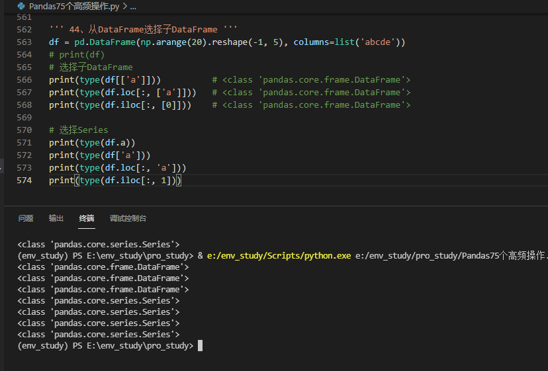Switch to the 输出 panel tab
The height and width of the screenshot is (371, 548).
click(56, 218)
